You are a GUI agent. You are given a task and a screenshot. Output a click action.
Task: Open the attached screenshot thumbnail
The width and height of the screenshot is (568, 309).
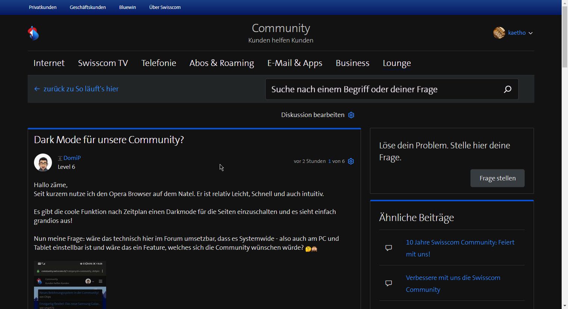coord(70,285)
